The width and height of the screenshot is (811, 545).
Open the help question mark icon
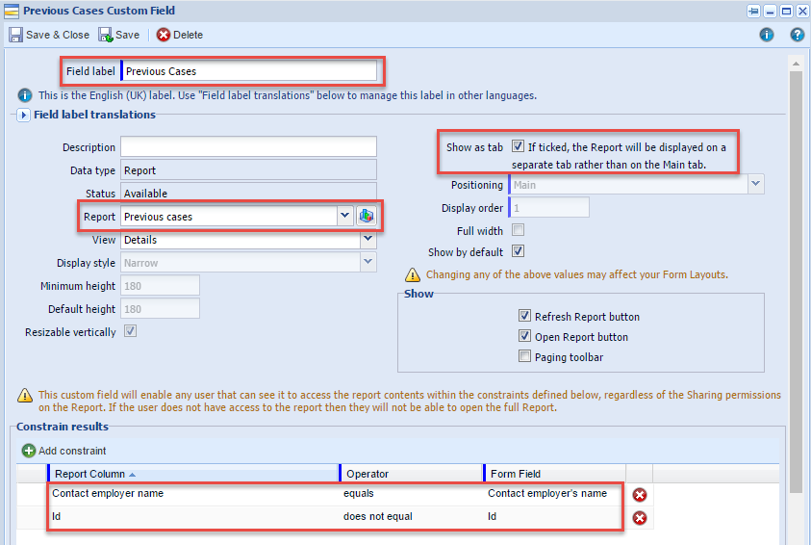pyautogui.click(x=797, y=35)
